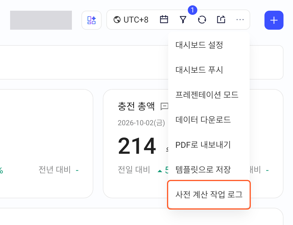Open 사전 계산 작업 로그 menu item

[x=209, y=194]
